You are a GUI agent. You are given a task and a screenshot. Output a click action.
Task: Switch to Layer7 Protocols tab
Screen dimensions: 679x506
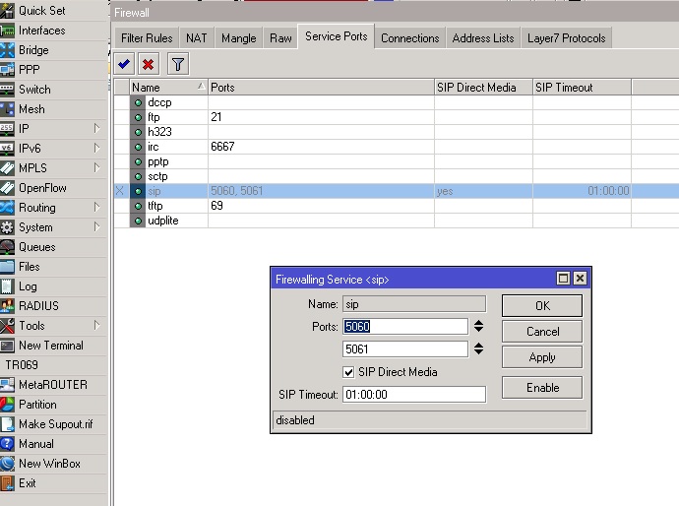(567, 38)
